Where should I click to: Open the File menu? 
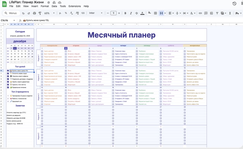[x=11, y=6]
